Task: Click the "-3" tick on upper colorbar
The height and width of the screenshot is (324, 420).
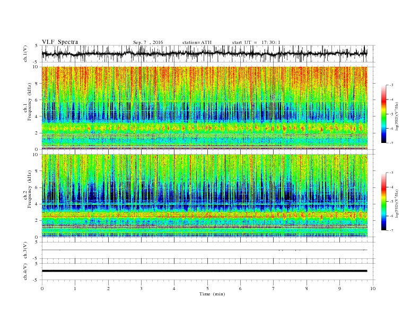Action: (391, 85)
